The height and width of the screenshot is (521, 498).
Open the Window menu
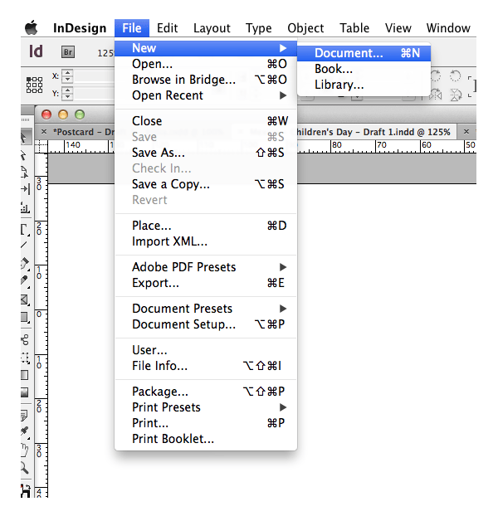pyautogui.click(x=448, y=28)
